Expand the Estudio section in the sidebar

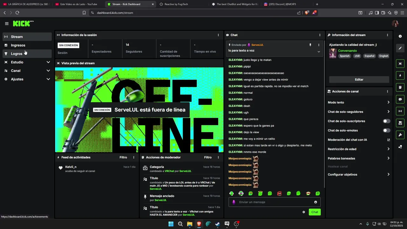point(27,62)
